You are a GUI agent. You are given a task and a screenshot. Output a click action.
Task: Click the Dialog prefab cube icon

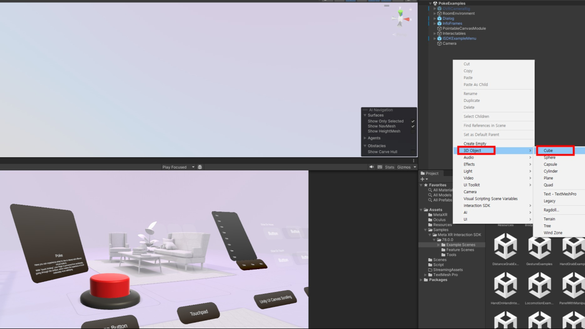[439, 19]
